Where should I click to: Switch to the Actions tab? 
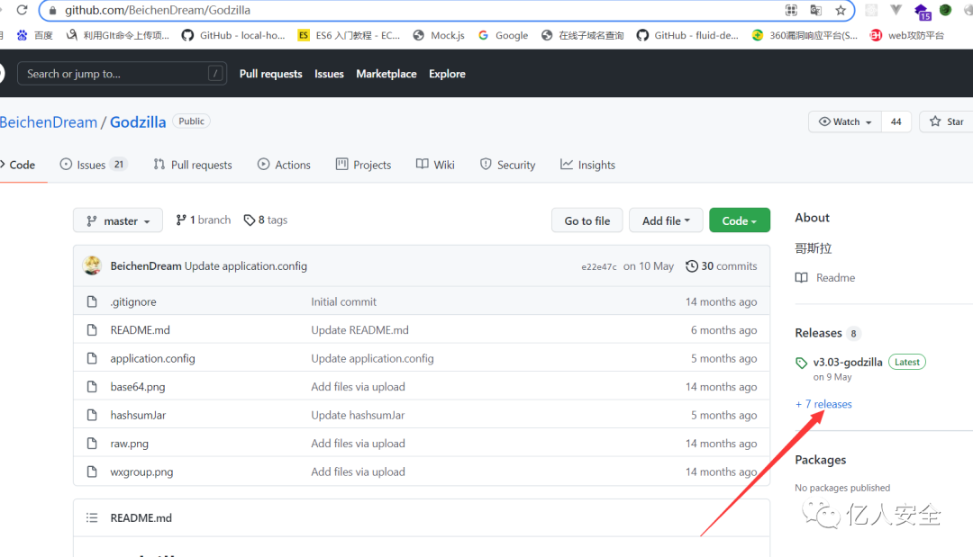[x=284, y=165]
